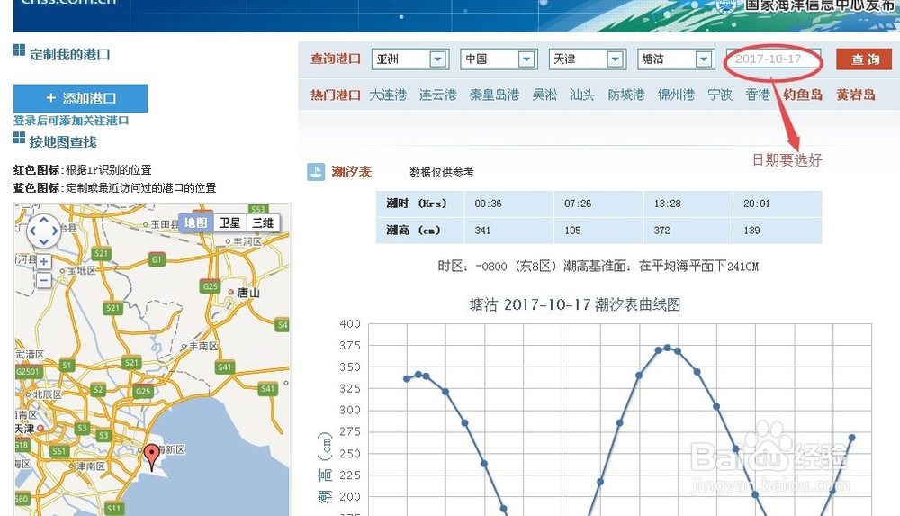Viewport: 900px width, 516px height.
Task: Switch map to 三维 view
Action: point(263,222)
